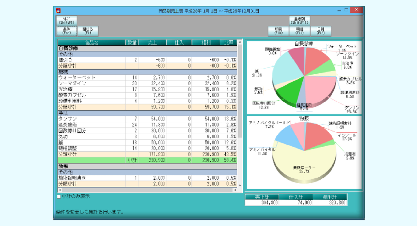The image size is (417, 226).
Task: Click the 粗利 column header
Action: coord(206,42)
